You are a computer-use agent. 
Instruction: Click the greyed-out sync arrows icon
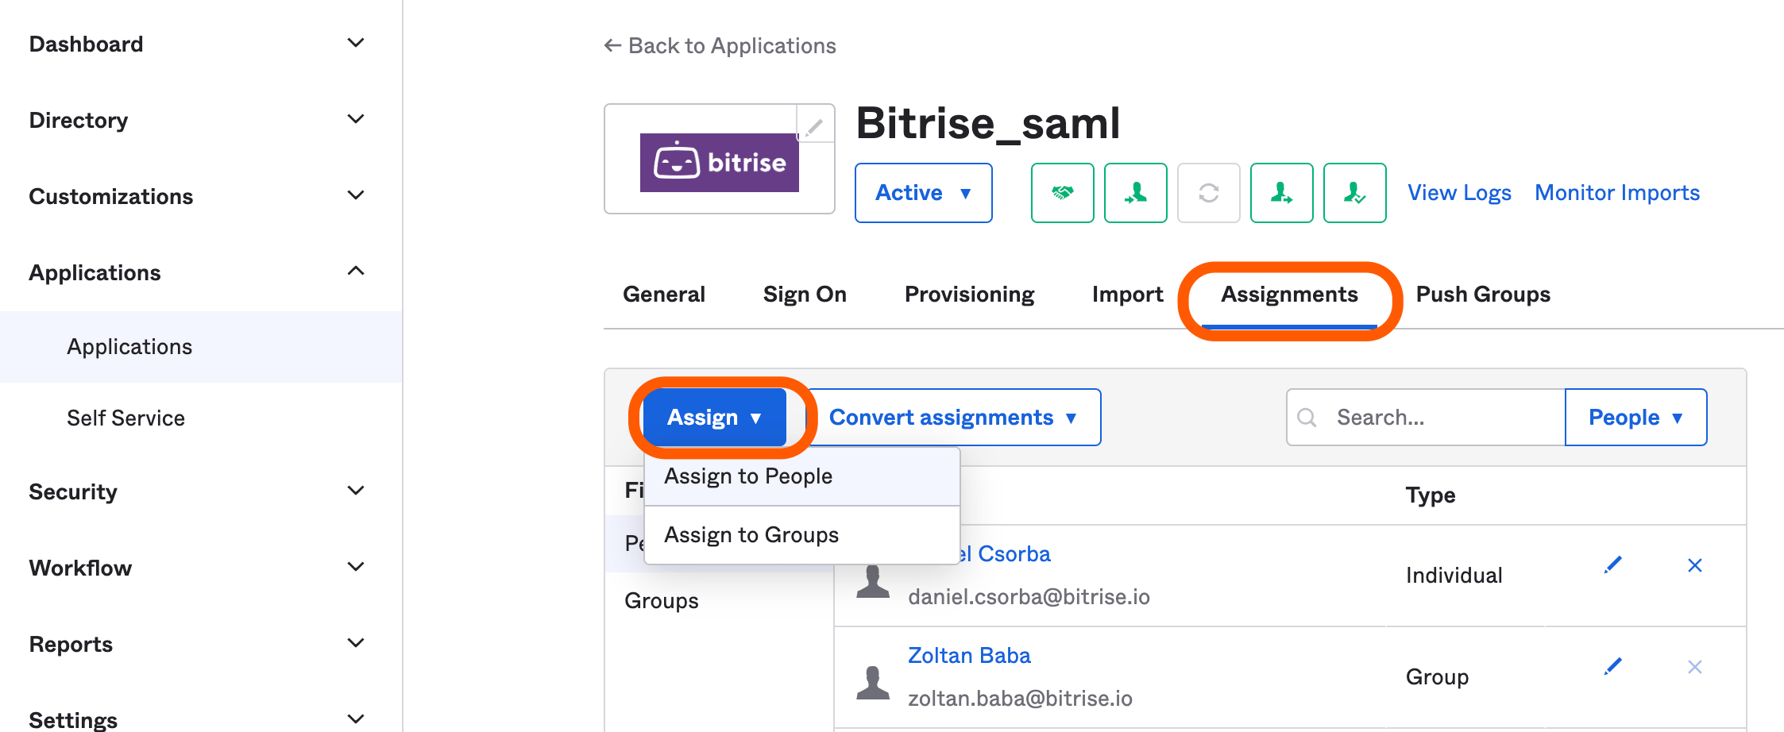[1208, 192]
